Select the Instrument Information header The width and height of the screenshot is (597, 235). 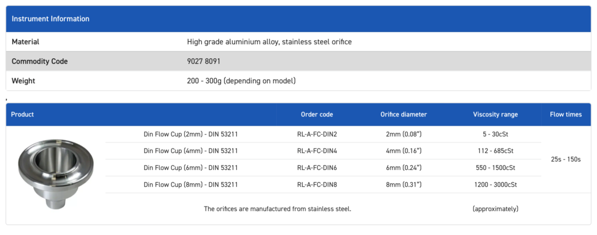click(51, 19)
